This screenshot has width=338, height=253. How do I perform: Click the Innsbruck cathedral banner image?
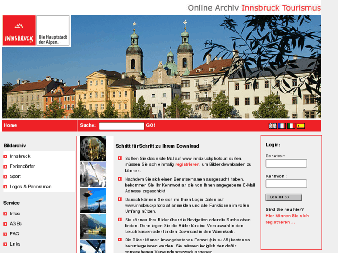tap(162, 67)
